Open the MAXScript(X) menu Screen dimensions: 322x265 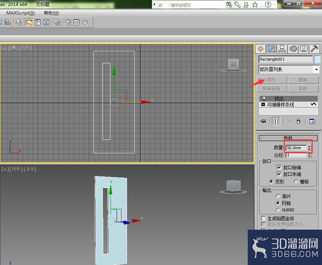pos(20,13)
